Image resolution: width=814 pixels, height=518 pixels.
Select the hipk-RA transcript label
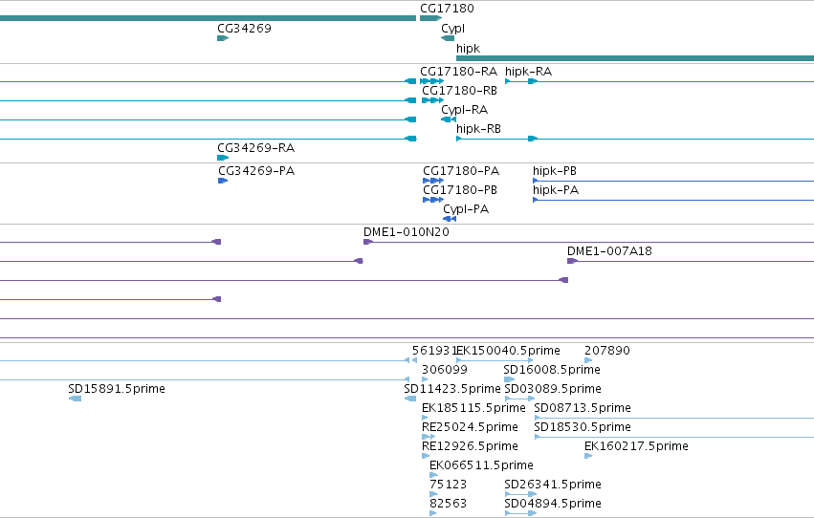click(528, 72)
